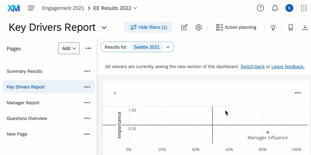This screenshot has width=311, height=155.
Task: Click the XM logo icon
Action: click(14, 8)
